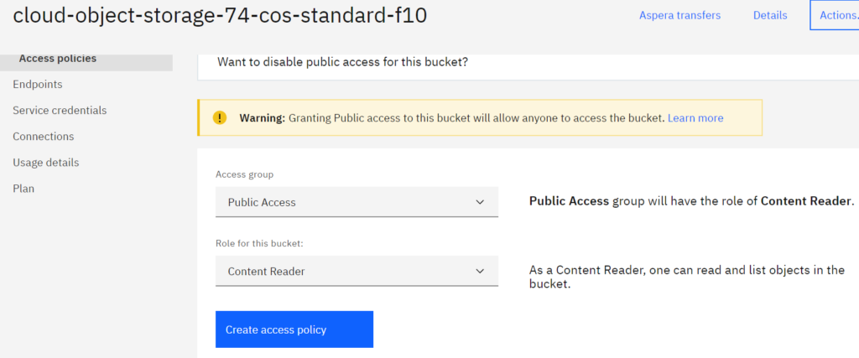
Task: Open the Actions menu button
Action: (x=835, y=15)
